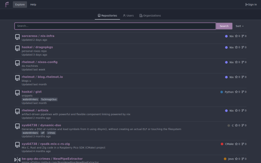Image resolution: width=261 pixels, height=163 pixels.
Task: Click the repo icon beside dragnpkgs
Action: point(17,48)
